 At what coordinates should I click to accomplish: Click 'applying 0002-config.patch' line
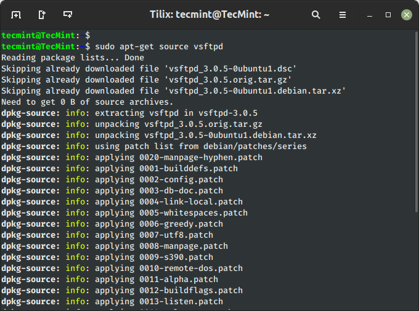112,180
